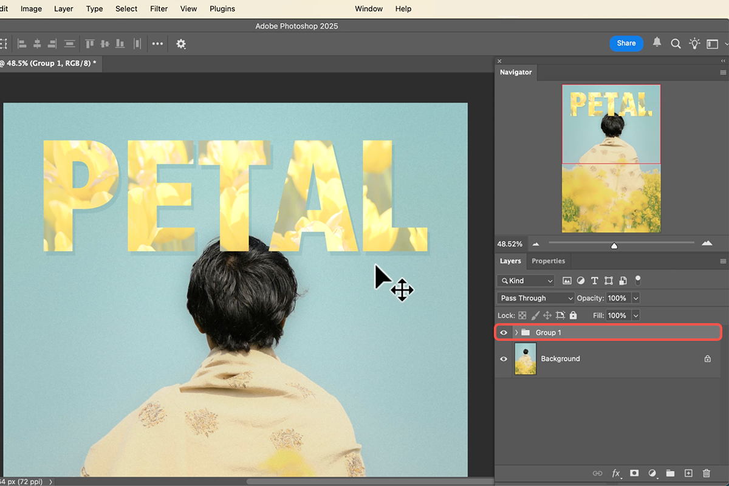Open the Opacity dropdown arrow
This screenshot has height=486, width=729.
tap(635, 298)
